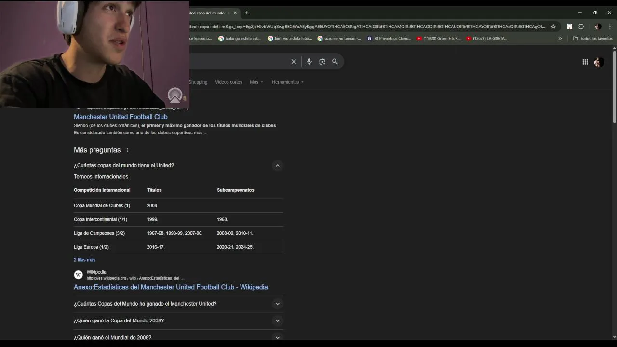Open the '70 Proverbios Chino...' bookmark

(389, 39)
